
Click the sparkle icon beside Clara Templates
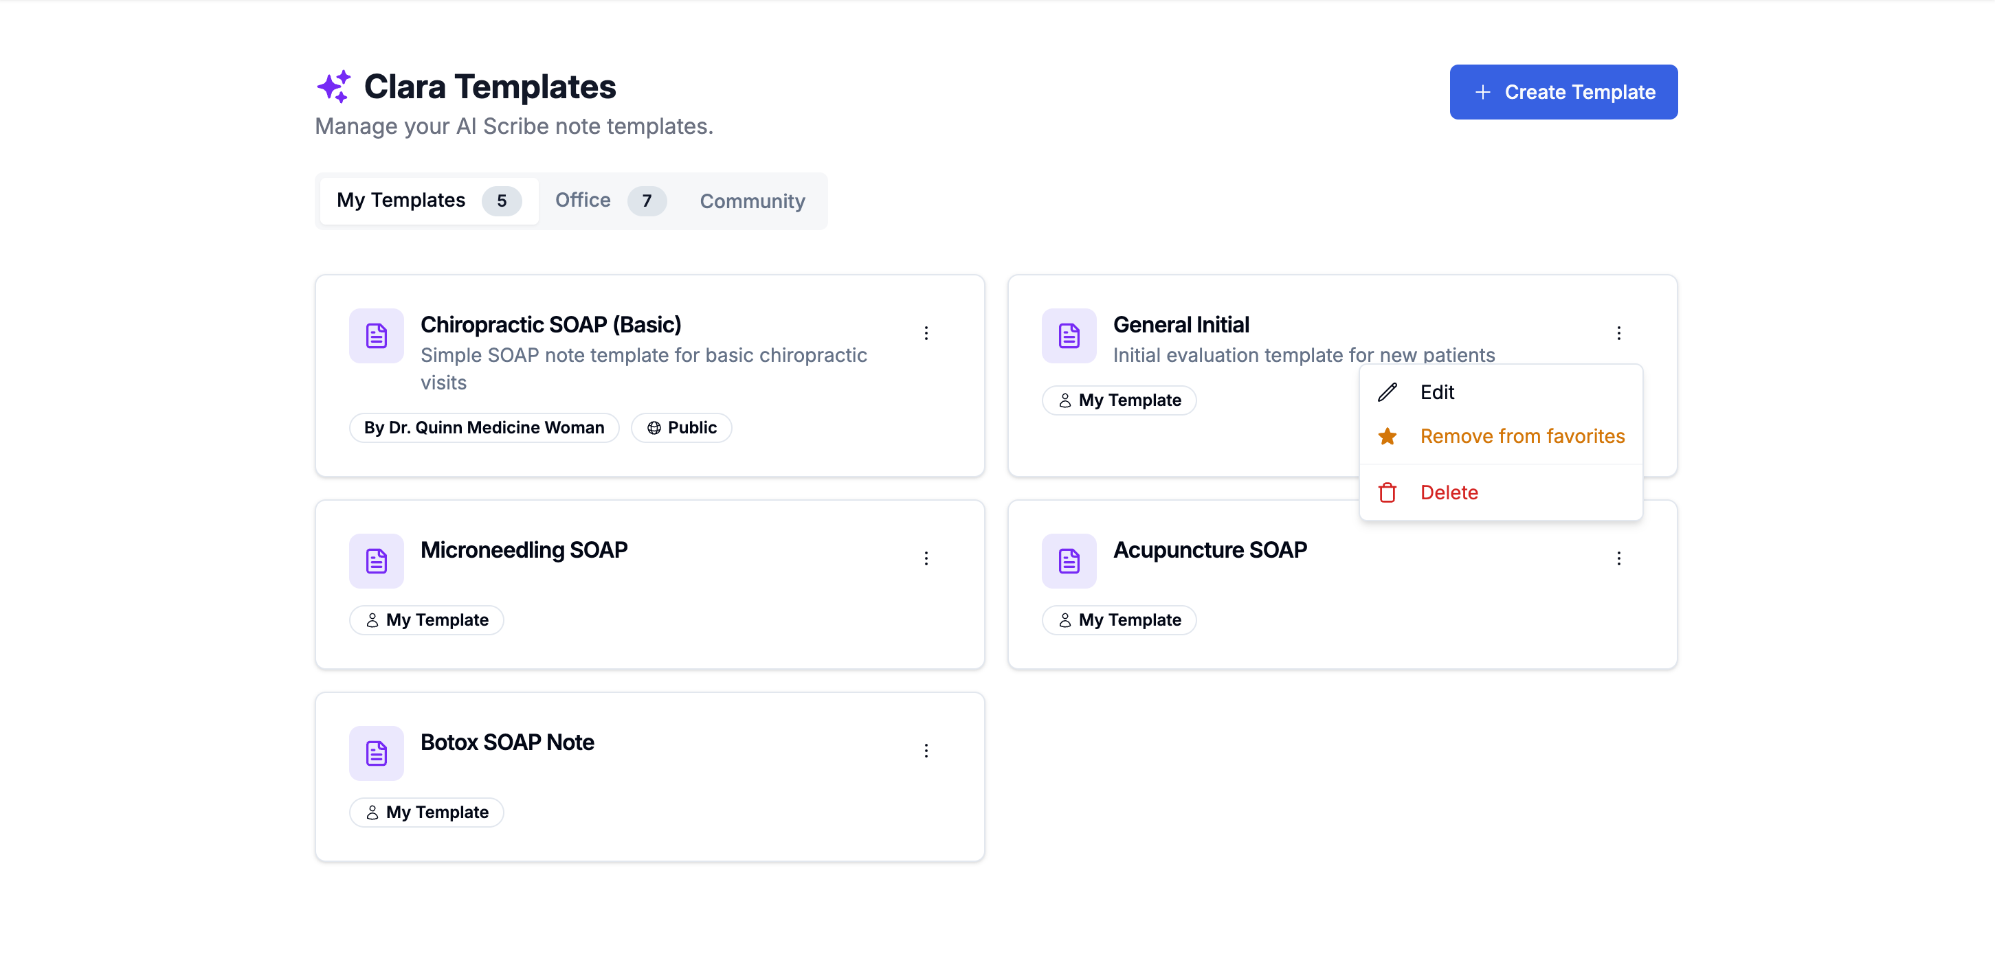point(335,87)
